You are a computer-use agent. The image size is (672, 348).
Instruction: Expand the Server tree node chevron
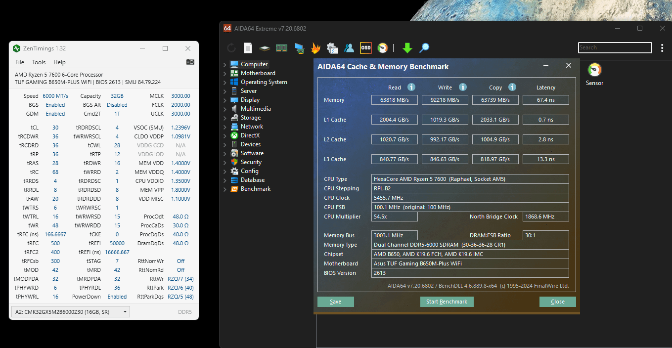224,91
